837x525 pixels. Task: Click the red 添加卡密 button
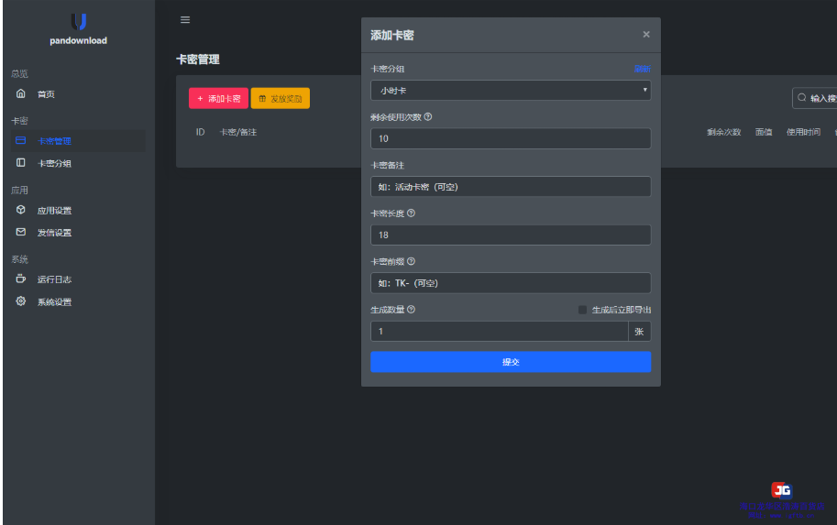pos(218,98)
